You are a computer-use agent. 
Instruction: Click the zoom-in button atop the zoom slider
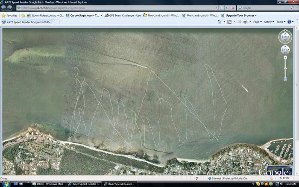pos(285,57)
